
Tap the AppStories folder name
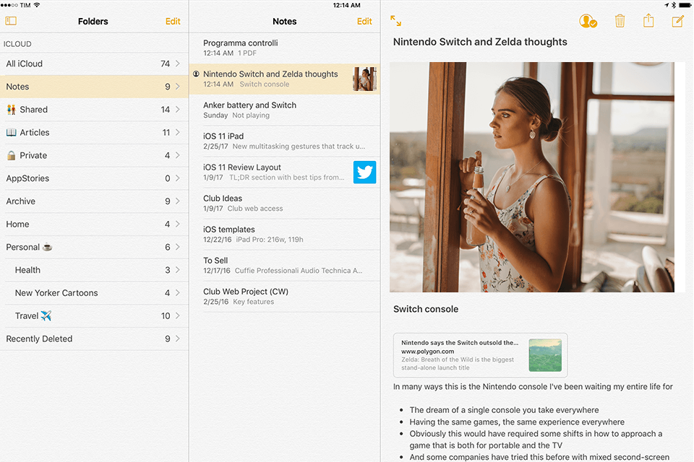pyautogui.click(x=27, y=178)
